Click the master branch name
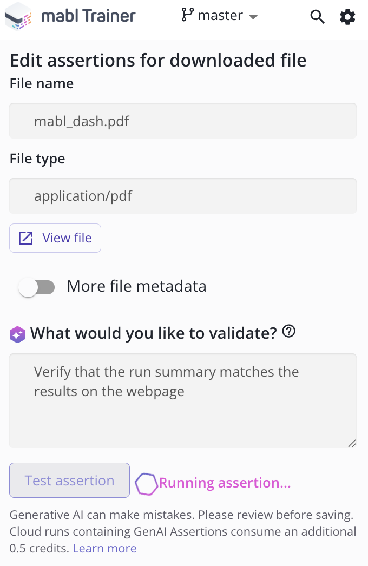Image resolution: width=368 pixels, height=566 pixels. (220, 16)
